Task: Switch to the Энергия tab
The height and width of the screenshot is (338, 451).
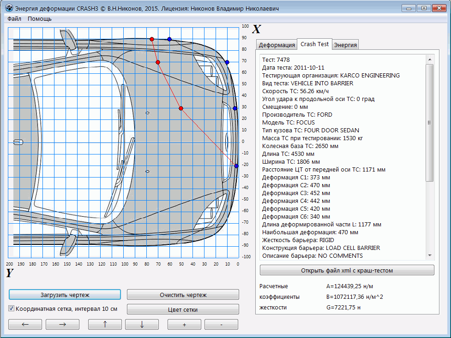Action: 345,45
